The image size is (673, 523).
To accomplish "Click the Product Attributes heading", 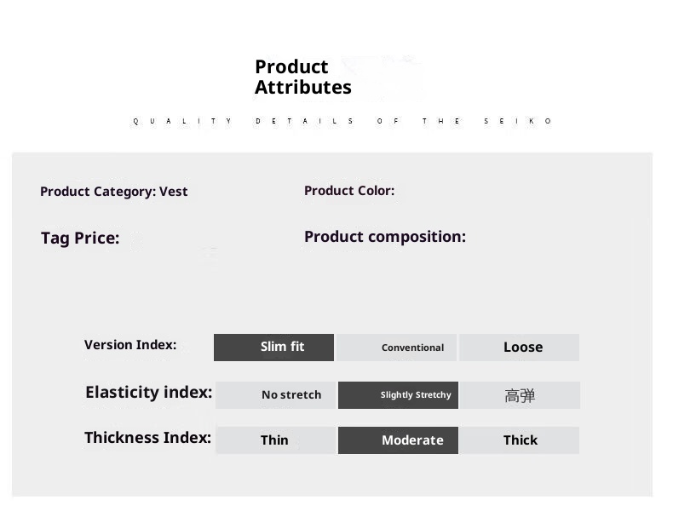I will point(302,77).
